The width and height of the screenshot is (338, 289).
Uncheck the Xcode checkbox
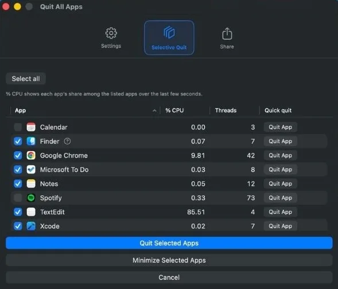(x=18, y=226)
